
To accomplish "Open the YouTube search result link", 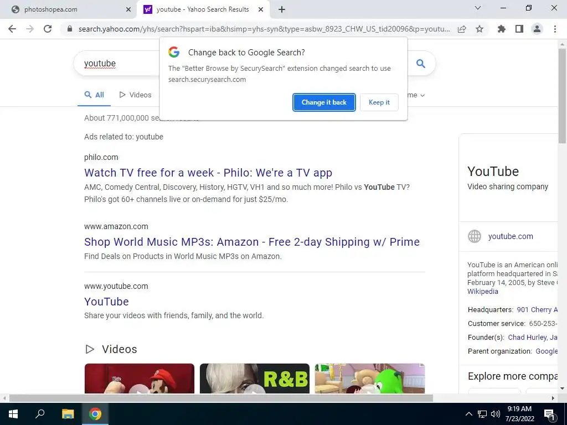I will coord(106,302).
